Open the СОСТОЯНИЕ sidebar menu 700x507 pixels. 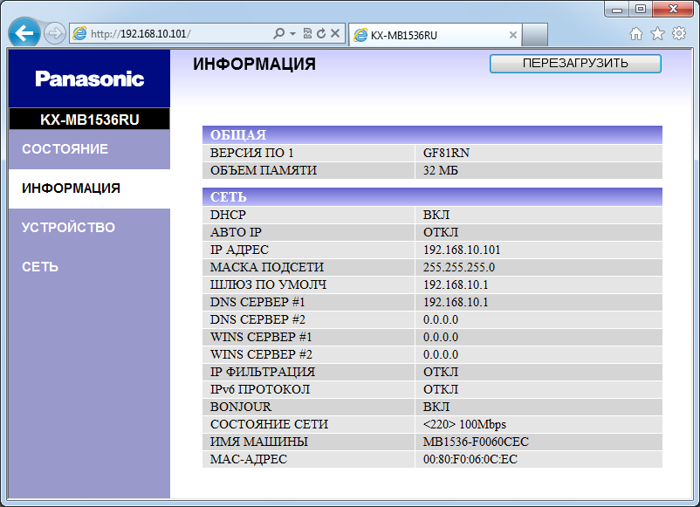[89, 149]
